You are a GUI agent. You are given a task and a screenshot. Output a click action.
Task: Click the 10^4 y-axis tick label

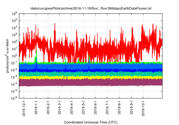pos(14,28)
